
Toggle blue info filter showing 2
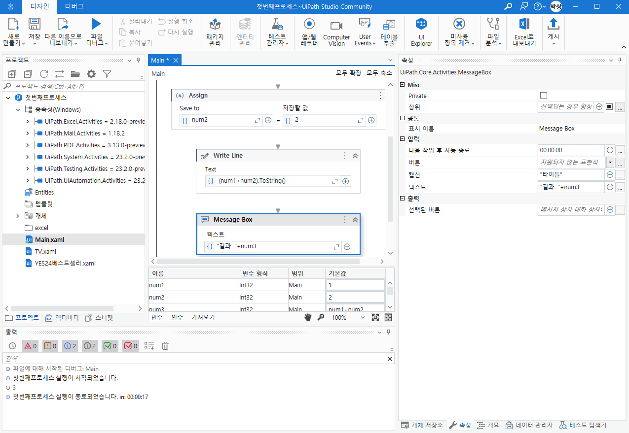tap(70, 346)
